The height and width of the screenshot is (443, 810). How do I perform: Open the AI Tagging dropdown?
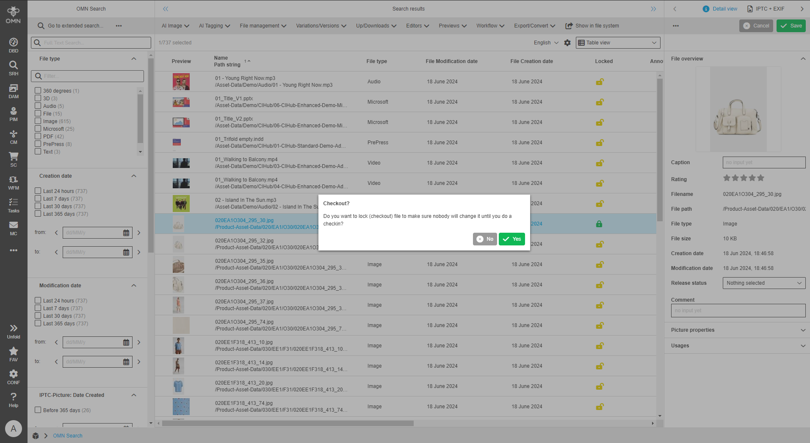click(x=214, y=26)
